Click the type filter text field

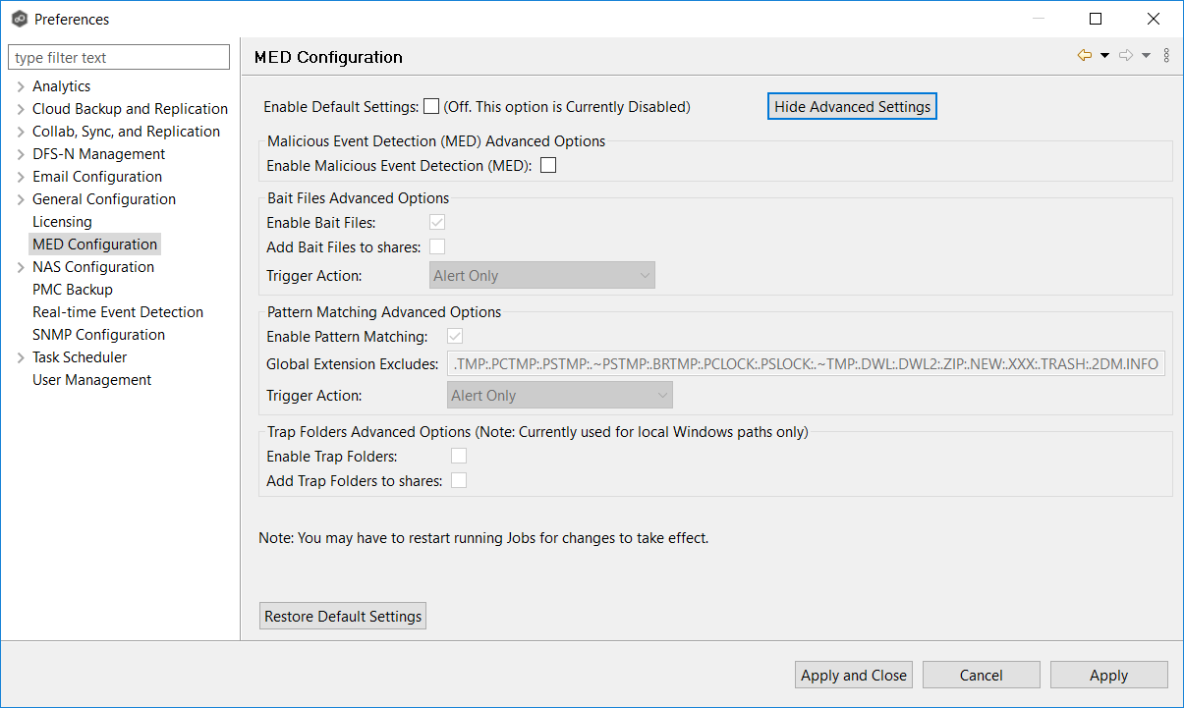(x=119, y=58)
